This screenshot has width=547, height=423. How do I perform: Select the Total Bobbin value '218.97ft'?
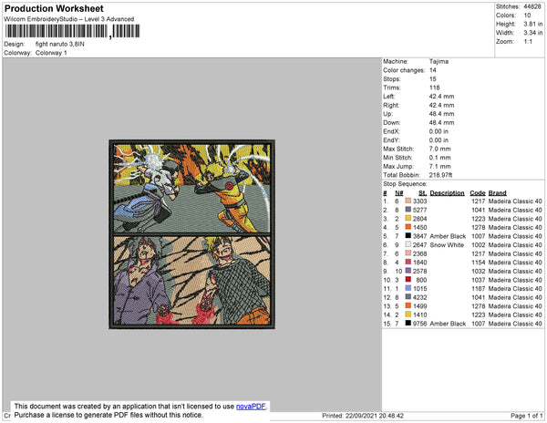click(440, 175)
